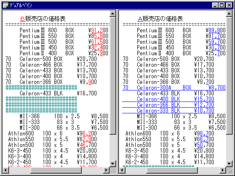
Task: Click left pane horizontal scrollbar thumb
Action: click(56, 170)
